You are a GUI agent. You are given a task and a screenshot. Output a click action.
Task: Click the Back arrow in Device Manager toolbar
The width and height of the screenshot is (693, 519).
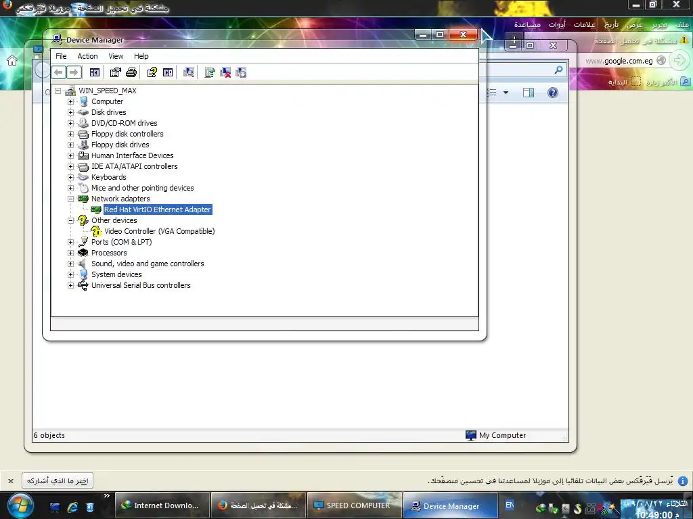tap(58, 72)
